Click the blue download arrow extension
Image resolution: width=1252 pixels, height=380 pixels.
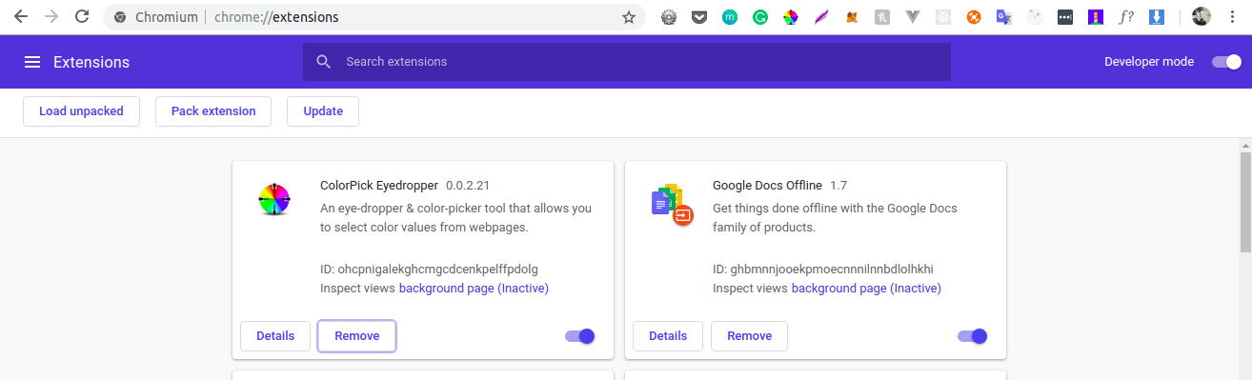pos(1157,17)
